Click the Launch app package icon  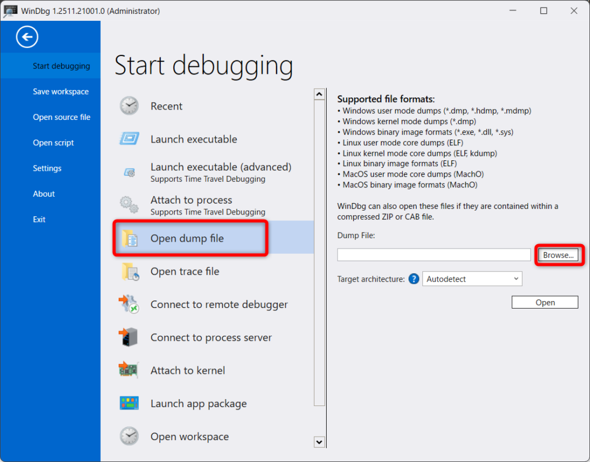pyautogui.click(x=129, y=404)
